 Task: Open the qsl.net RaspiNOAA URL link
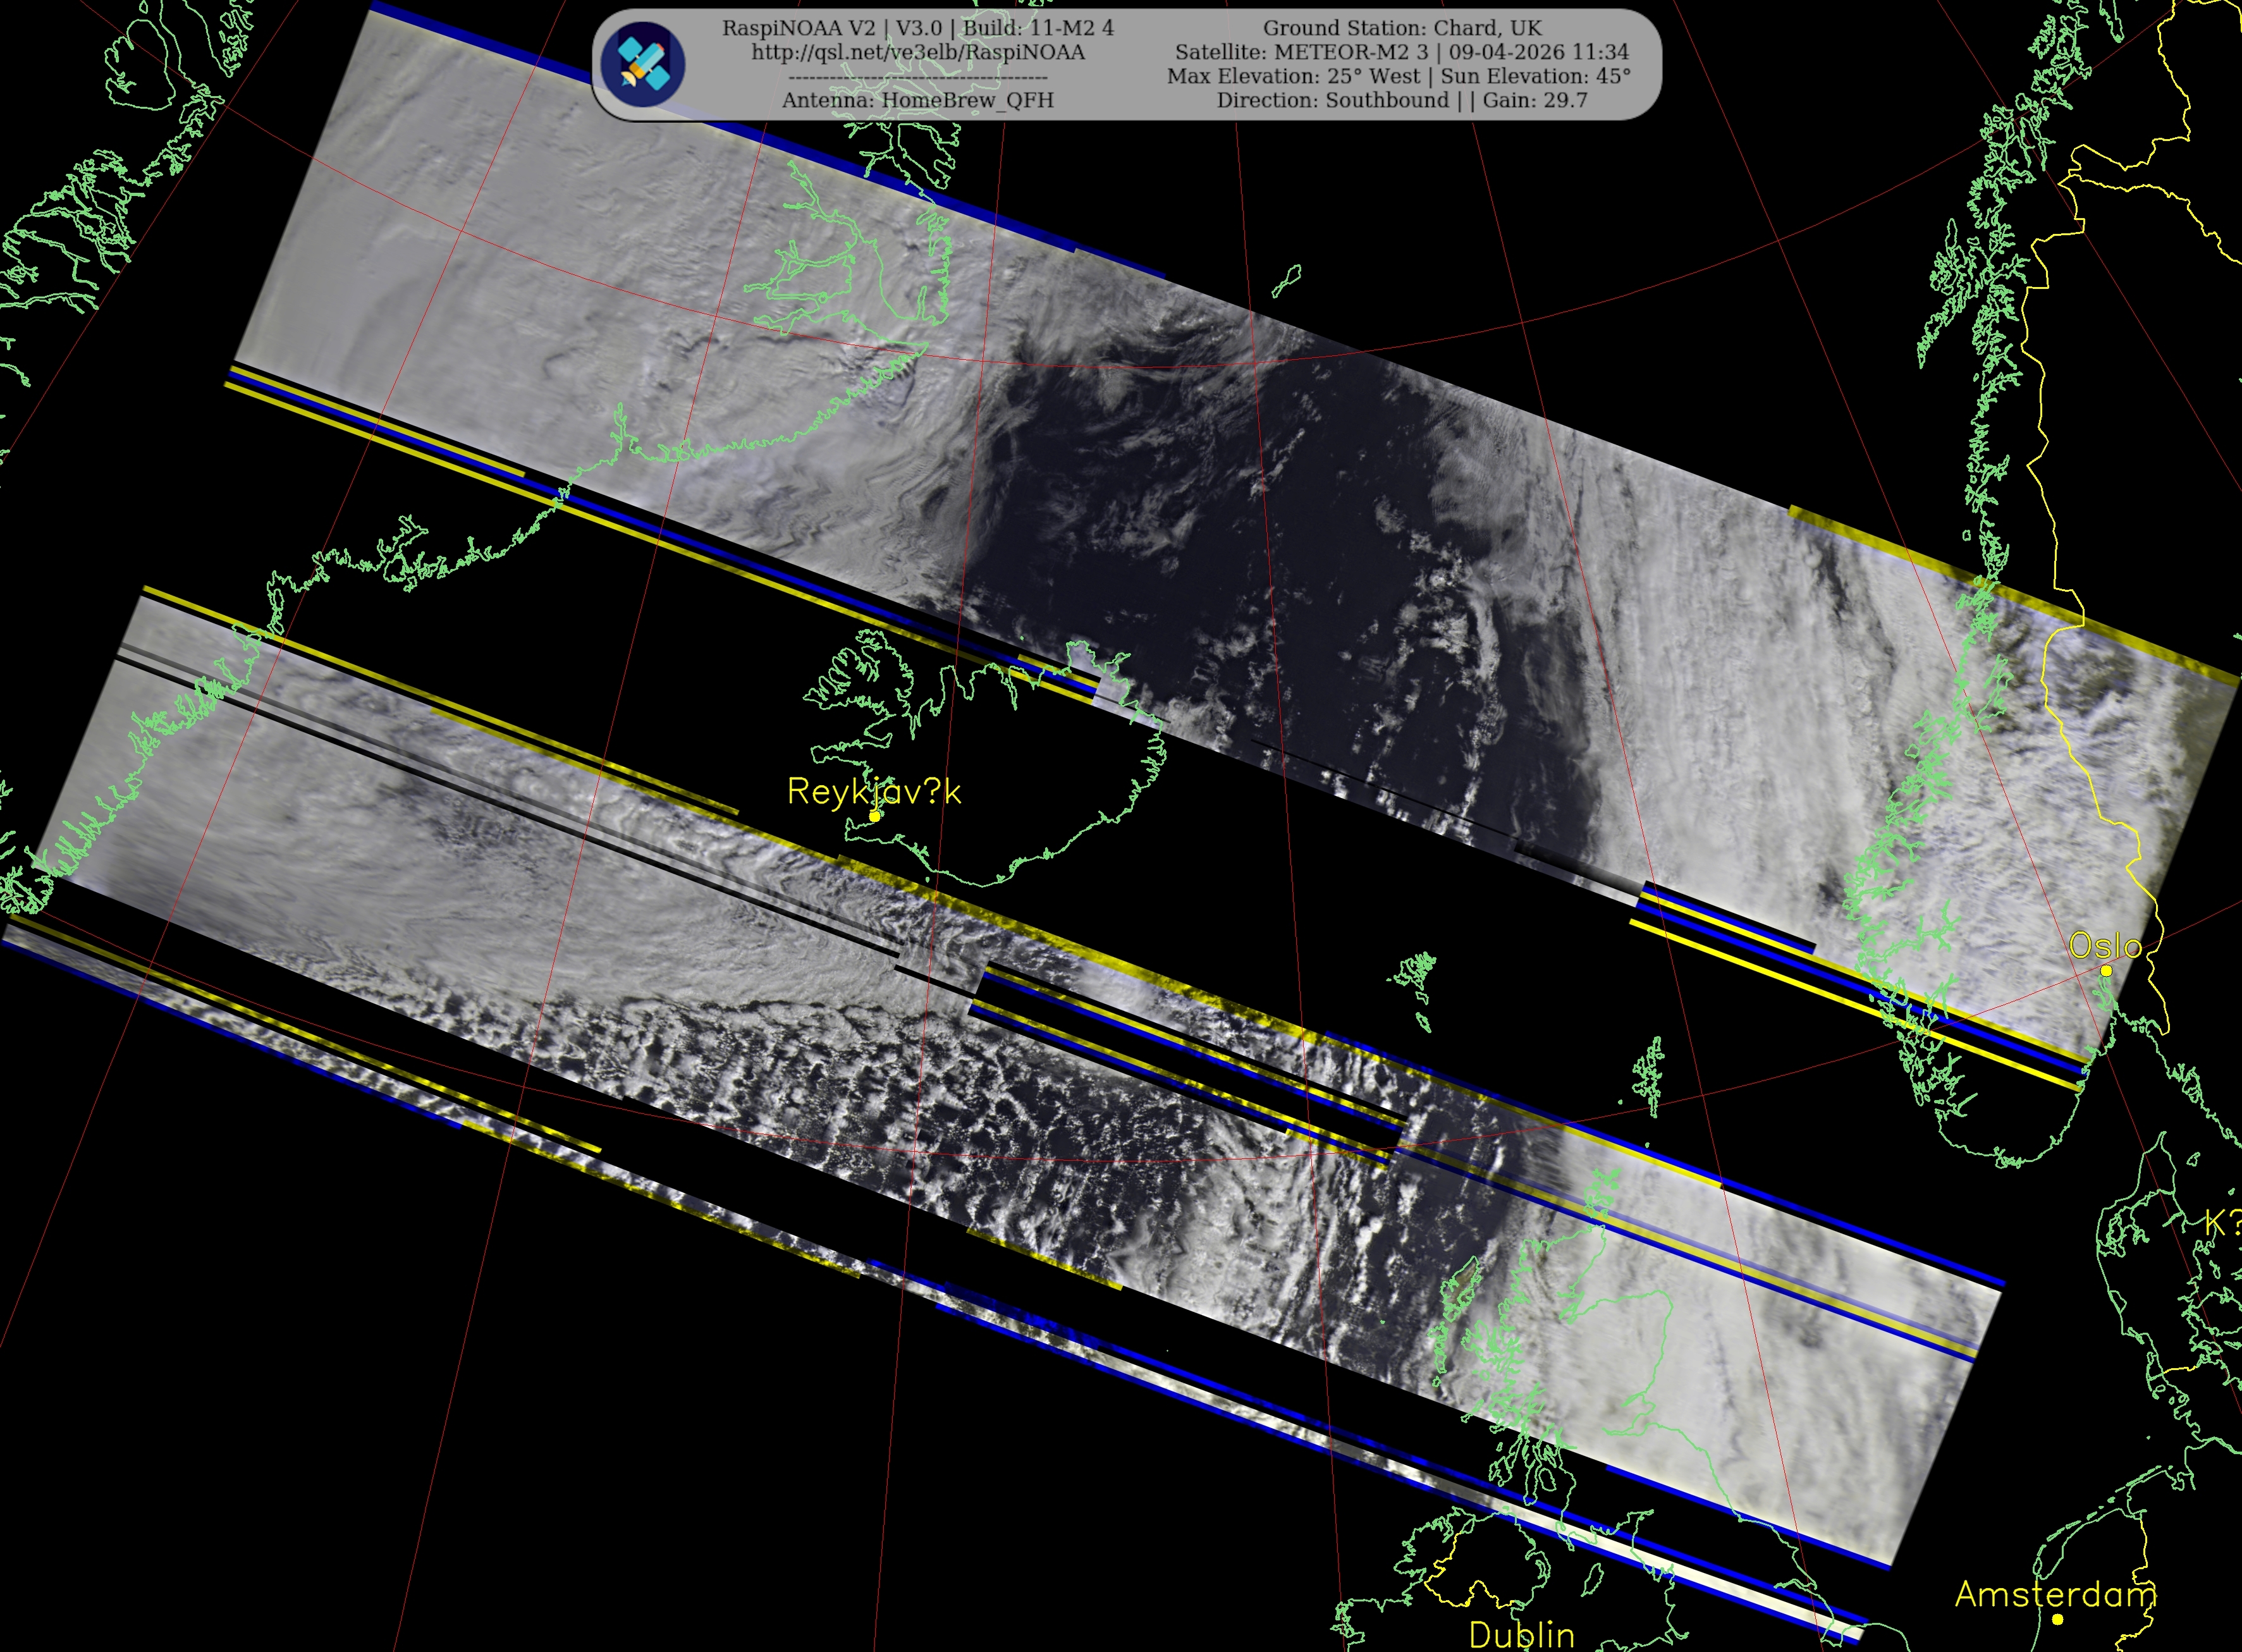[917, 52]
